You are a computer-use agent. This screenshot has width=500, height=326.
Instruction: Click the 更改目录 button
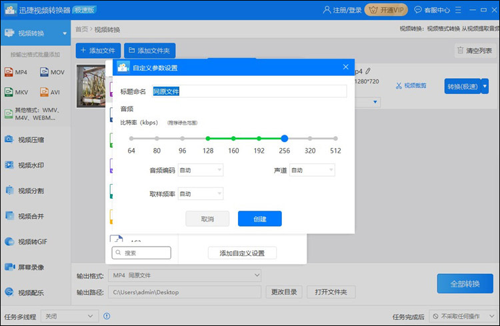tap(284, 292)
